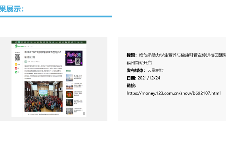226x143 pixels.
Task: Click the group photo in the article
Action: (x=44, y=97)
